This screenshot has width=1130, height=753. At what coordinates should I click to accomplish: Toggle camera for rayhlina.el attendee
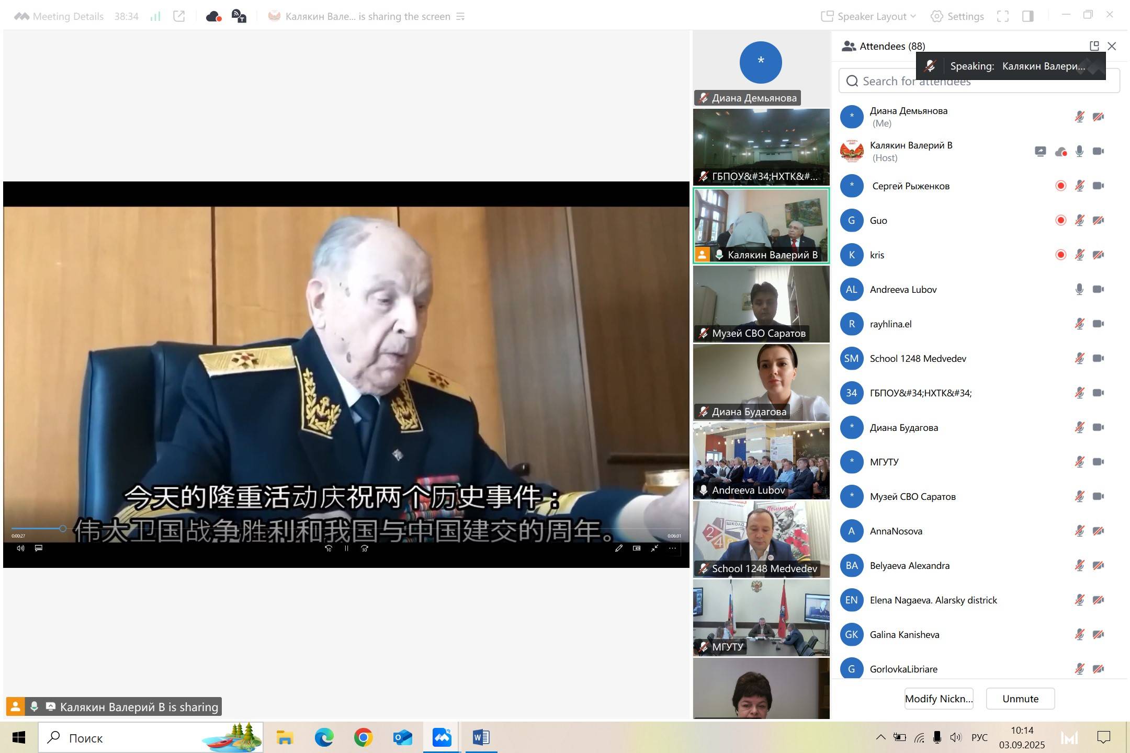coord(1098,324)
